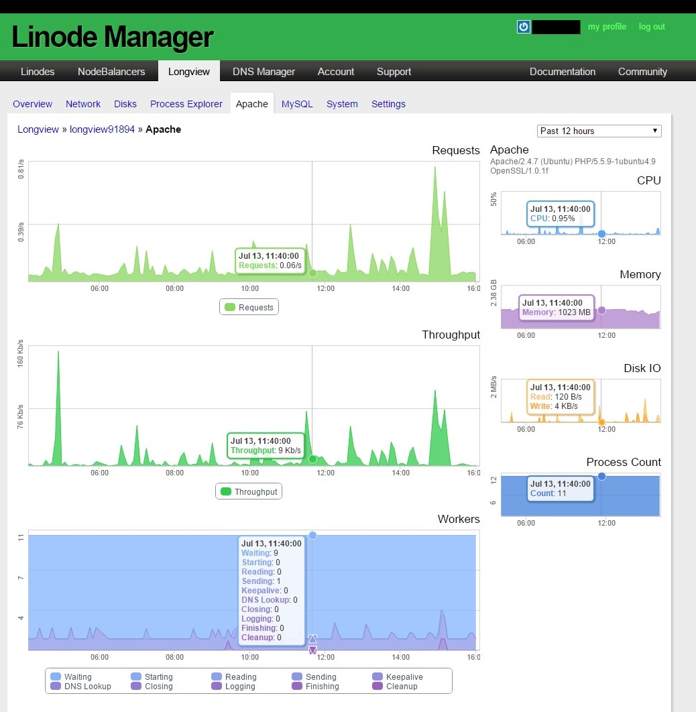696x712 pixels.
Task: Toggle the Requests legend series
Action: point(249,307)
